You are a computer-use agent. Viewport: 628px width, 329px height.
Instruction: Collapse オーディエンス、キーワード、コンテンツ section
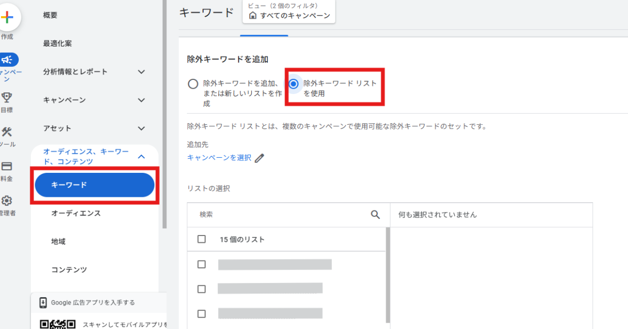141,156
